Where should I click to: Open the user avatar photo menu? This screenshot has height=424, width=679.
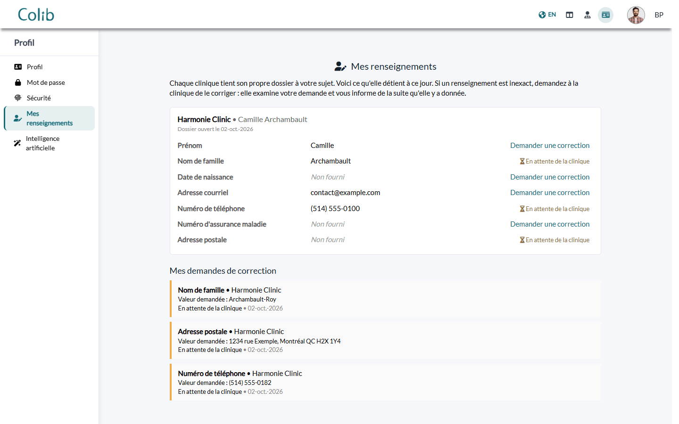636,15
